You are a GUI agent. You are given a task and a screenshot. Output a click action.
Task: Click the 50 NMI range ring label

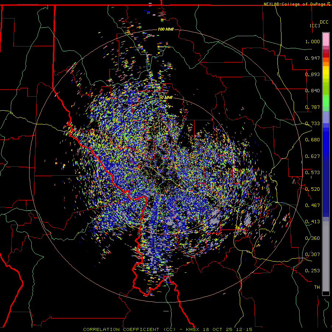(x=166, y=98)
